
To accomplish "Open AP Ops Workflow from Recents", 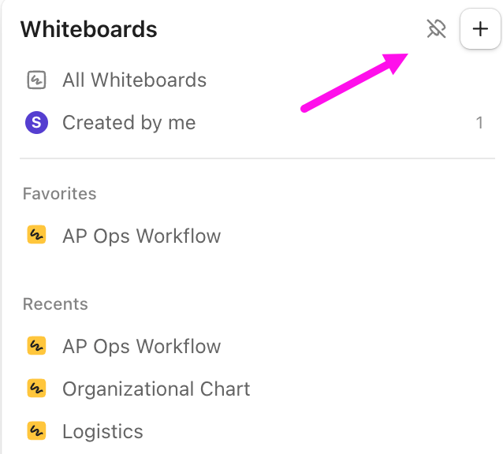I will tap(141, 347).
